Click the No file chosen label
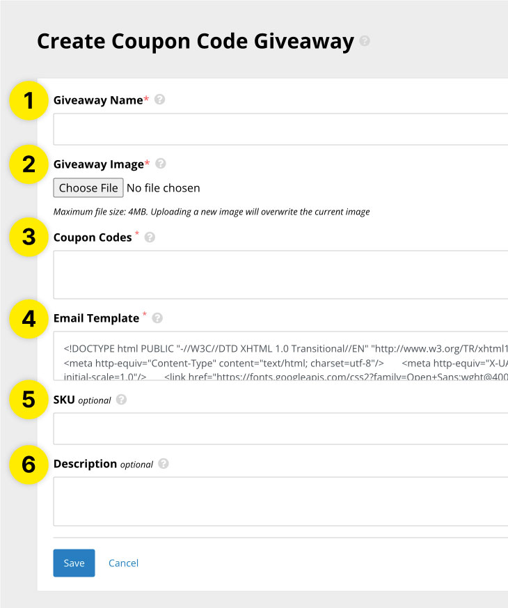This screenshot has height=608, width=508. click(x=164, y=188)
